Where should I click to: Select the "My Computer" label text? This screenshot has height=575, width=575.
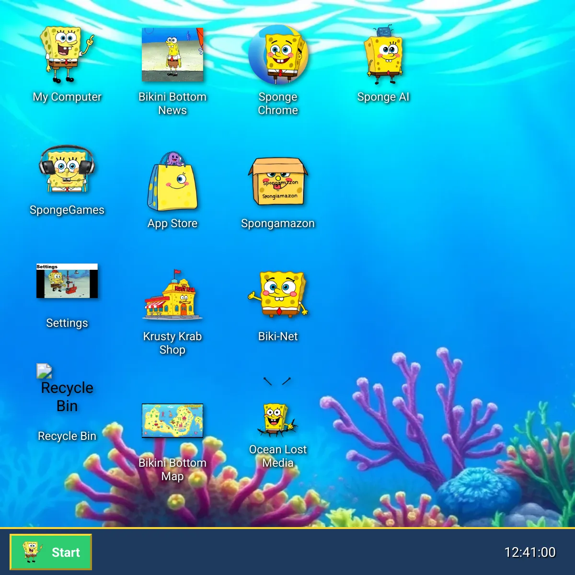67,97
